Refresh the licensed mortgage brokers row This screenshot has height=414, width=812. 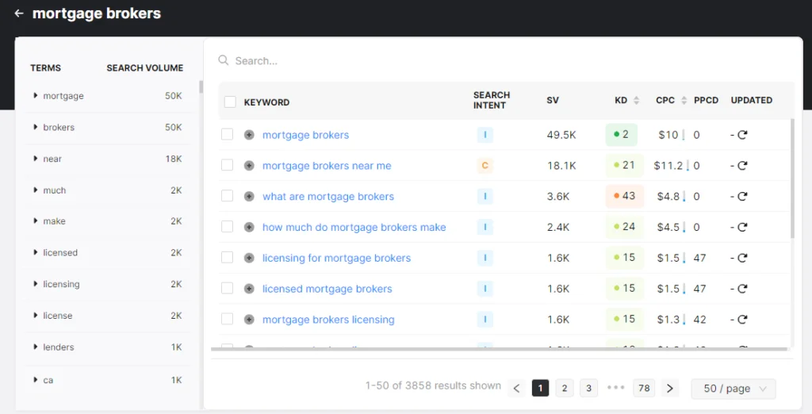(742, 289)
